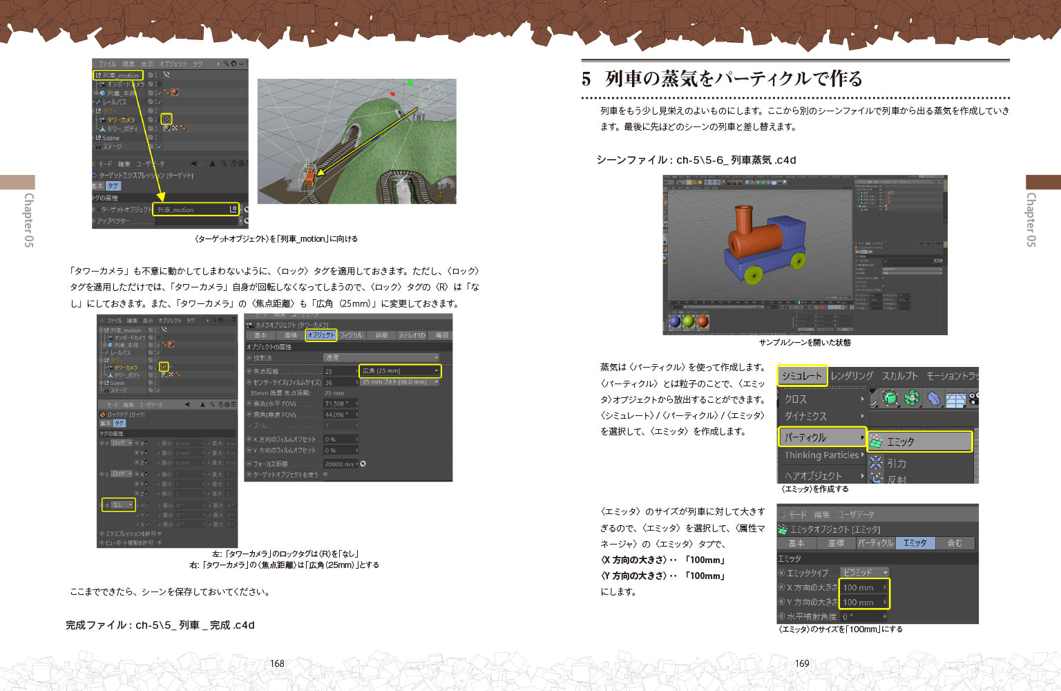Click blue material sphere in sample scene
This screenshot has height=691, width=1061.
coord(675,321)
